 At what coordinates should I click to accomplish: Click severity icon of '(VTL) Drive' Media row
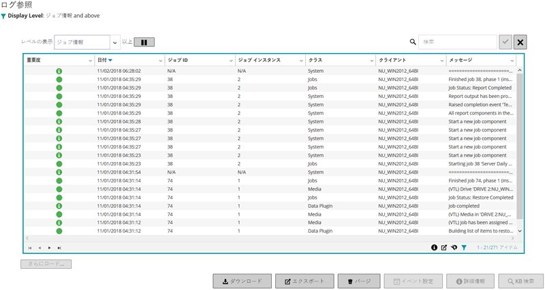coord(59,189)
